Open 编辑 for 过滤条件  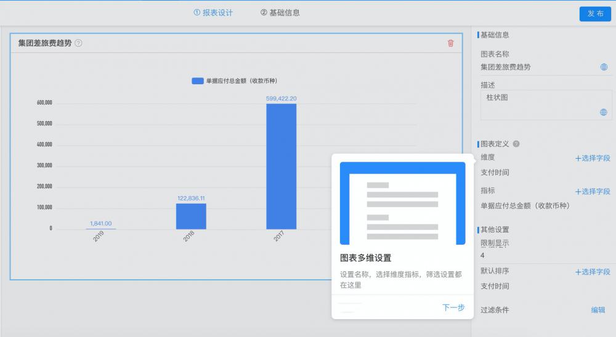598,310
